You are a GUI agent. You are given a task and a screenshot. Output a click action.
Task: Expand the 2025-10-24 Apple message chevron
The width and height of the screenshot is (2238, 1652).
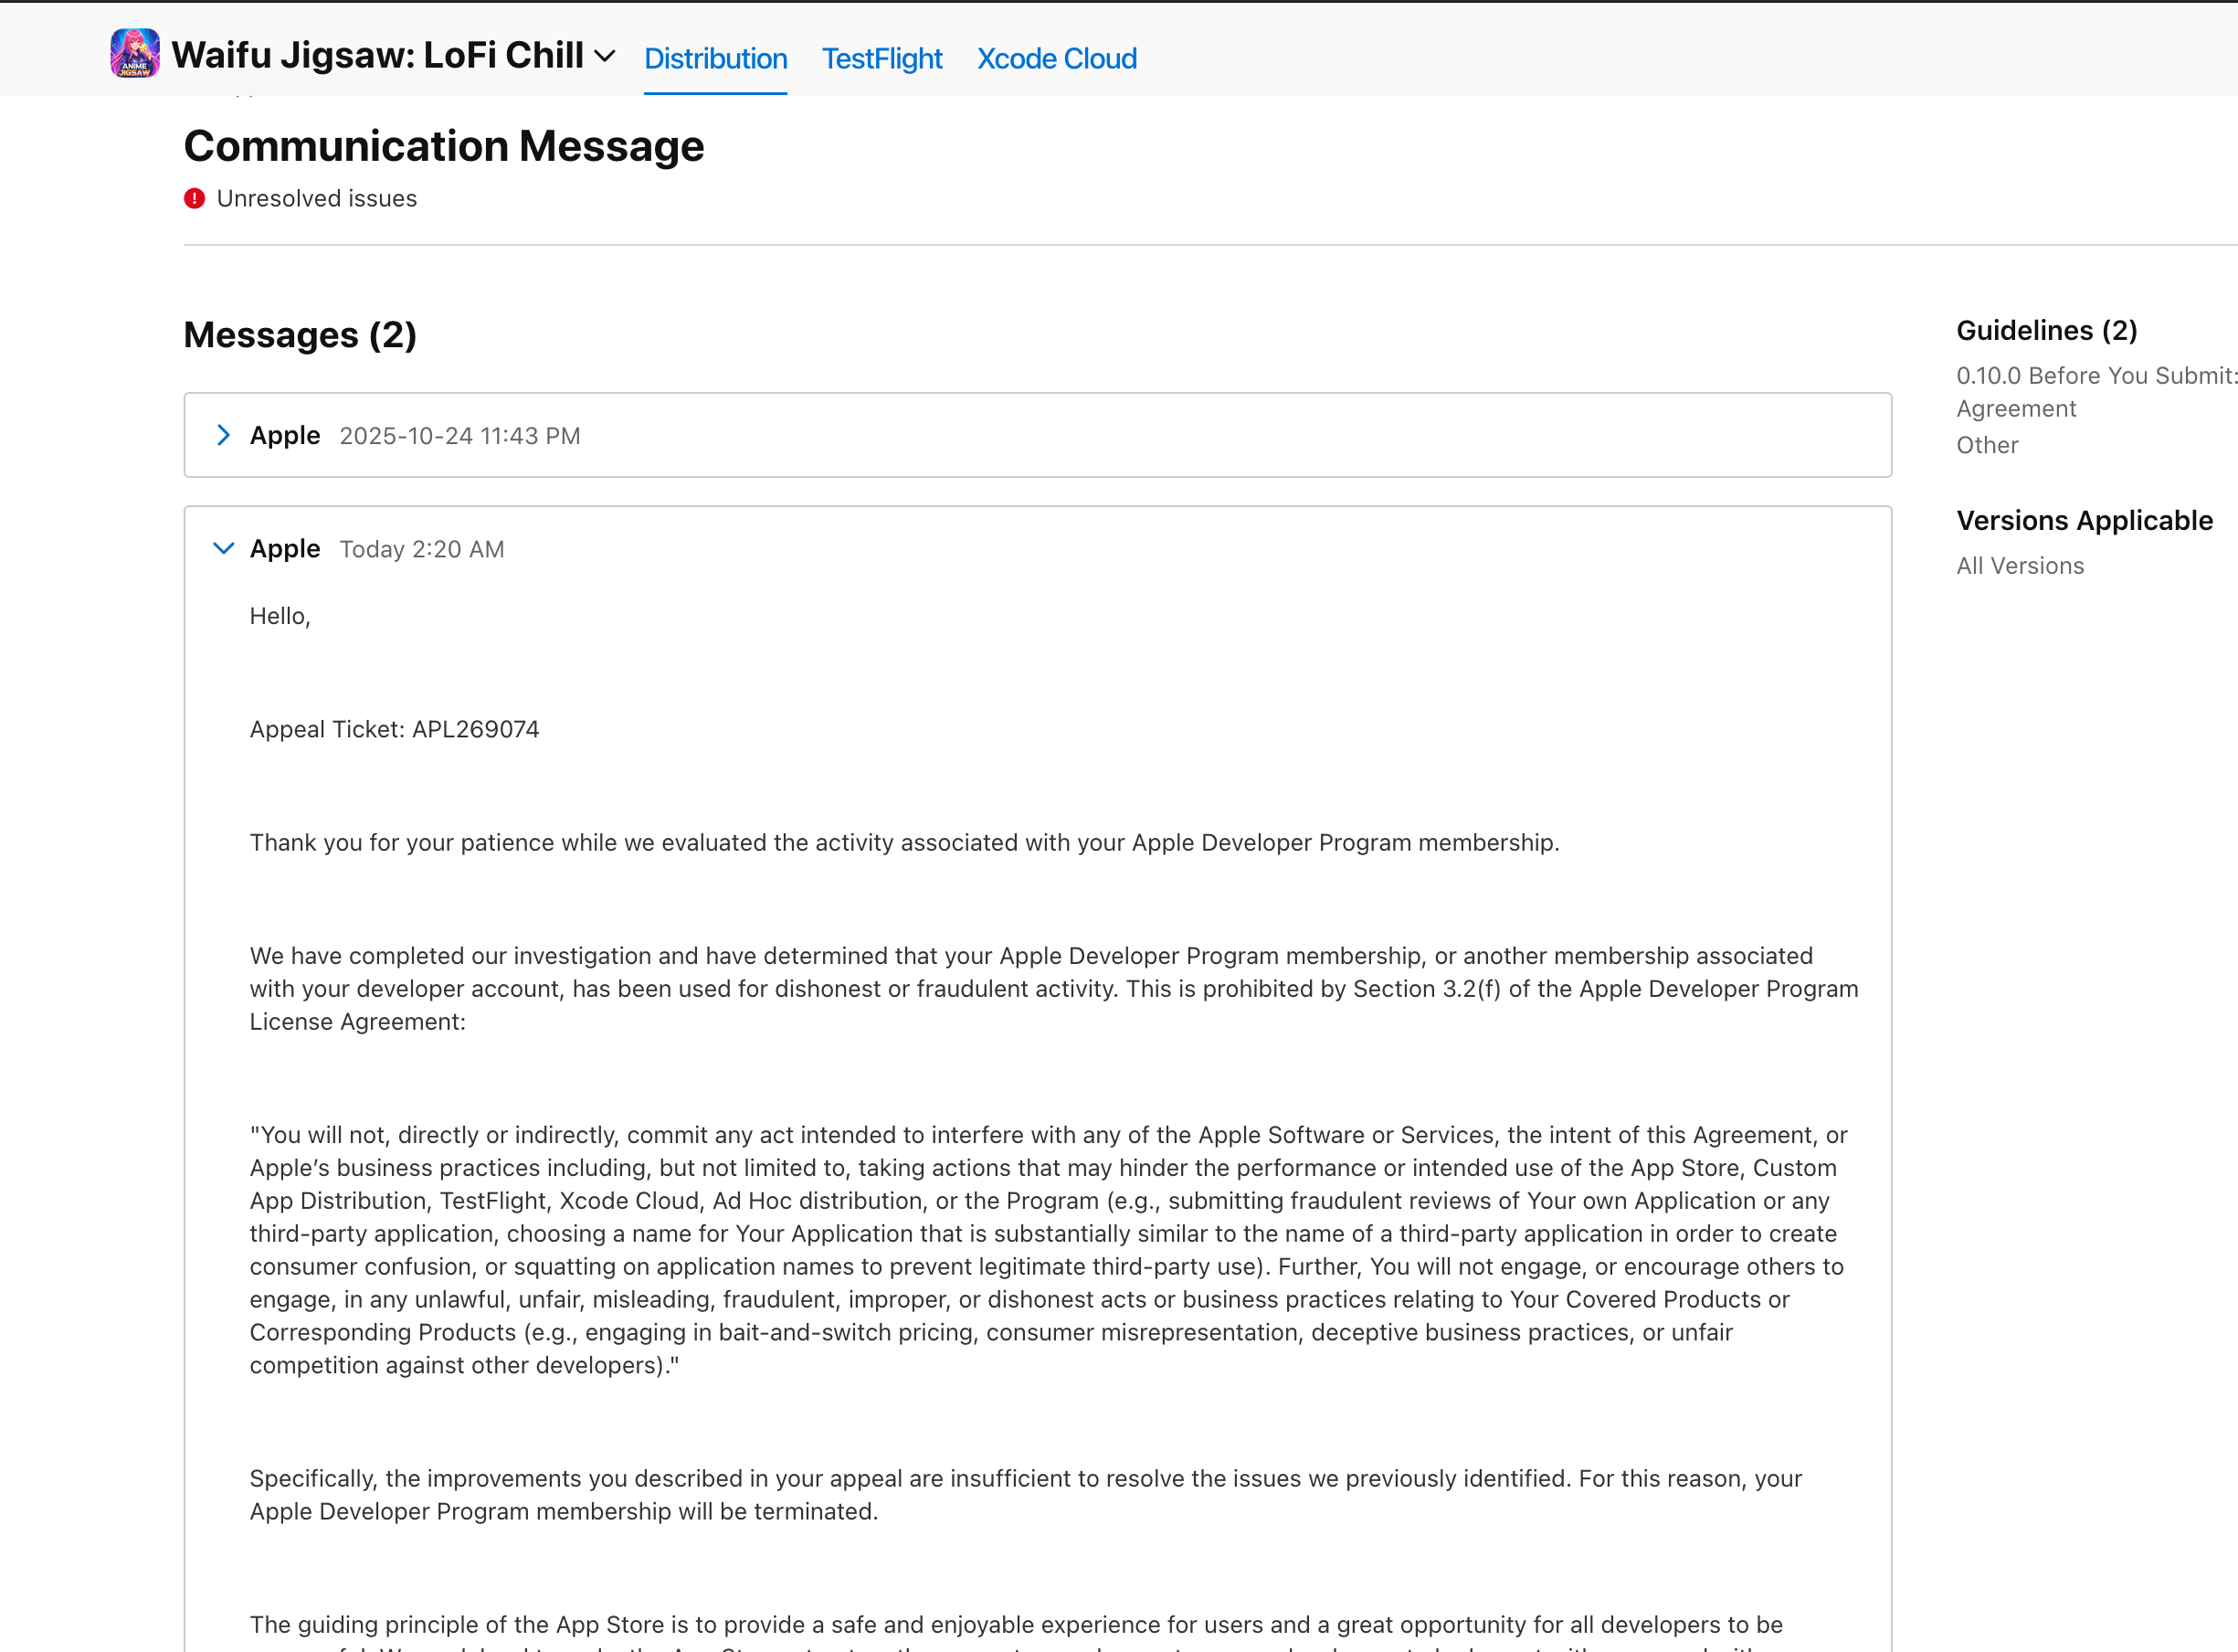pos(224,435)
